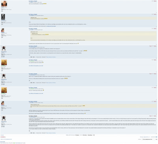Click the private message icon under the golden-avatar user in the fifth post
The width and height of the screenshot is (158, 144).
coord(2,70)
